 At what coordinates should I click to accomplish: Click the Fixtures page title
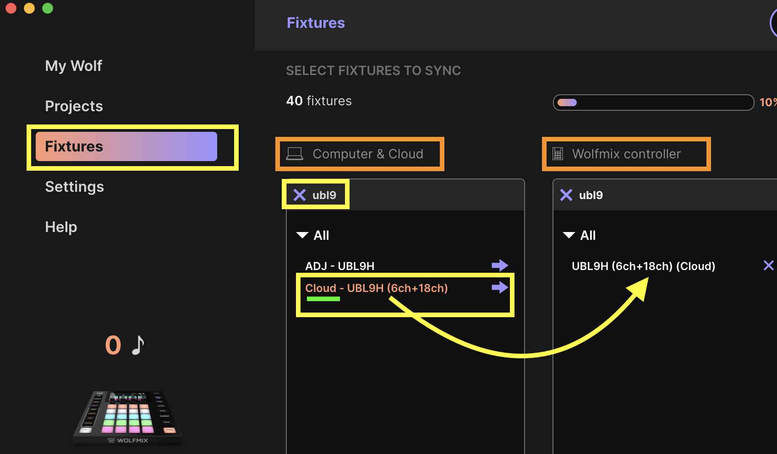(x=316, y=23)
